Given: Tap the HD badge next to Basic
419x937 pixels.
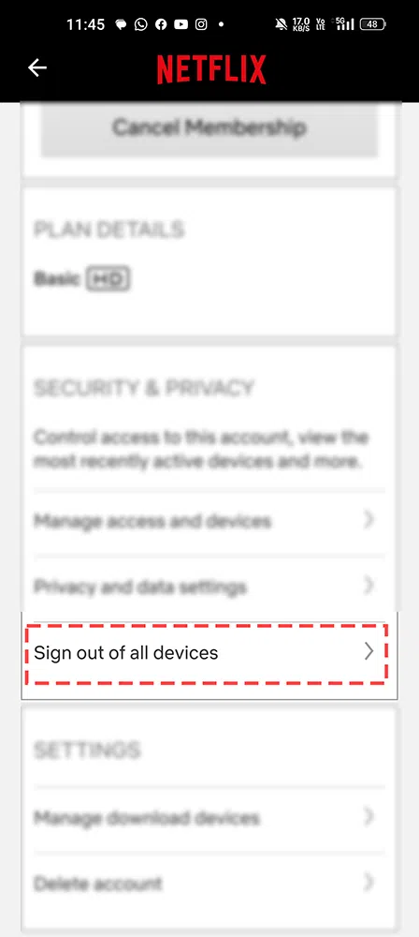Looking at the screenshot, I should (108, 279).
